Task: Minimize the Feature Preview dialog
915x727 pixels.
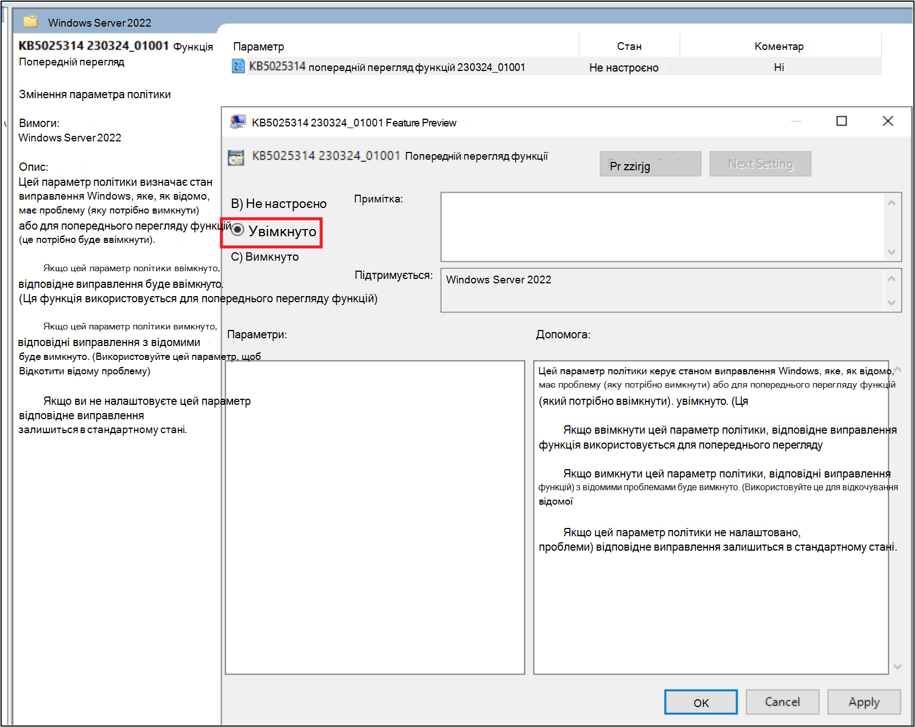Action: pyautogui.click(x=796, y=121)
